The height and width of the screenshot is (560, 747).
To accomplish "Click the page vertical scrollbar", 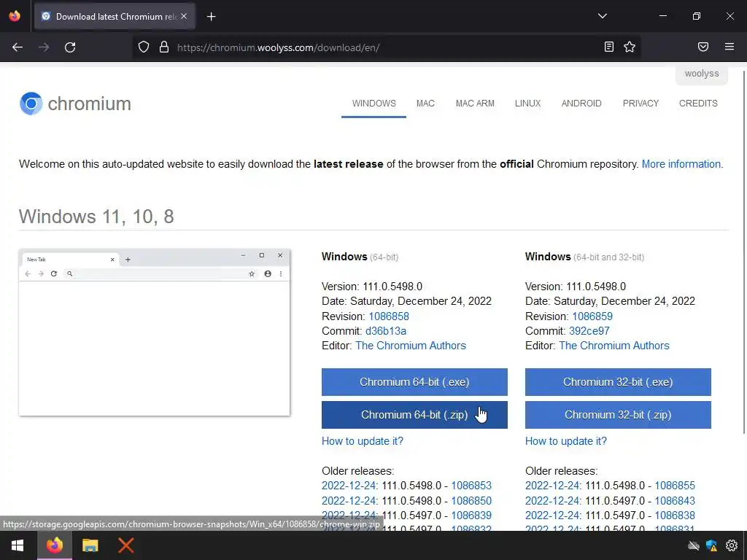I will (744, 252).
